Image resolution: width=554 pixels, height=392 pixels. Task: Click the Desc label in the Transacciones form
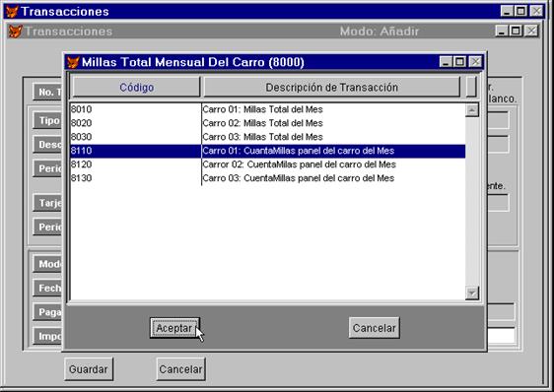pos(48,145)
